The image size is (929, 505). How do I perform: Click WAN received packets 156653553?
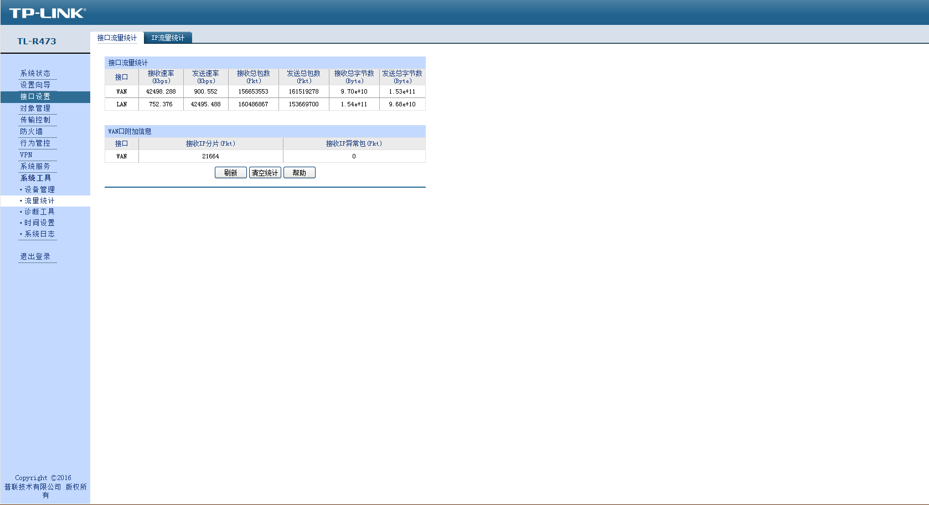pos(254,91)
